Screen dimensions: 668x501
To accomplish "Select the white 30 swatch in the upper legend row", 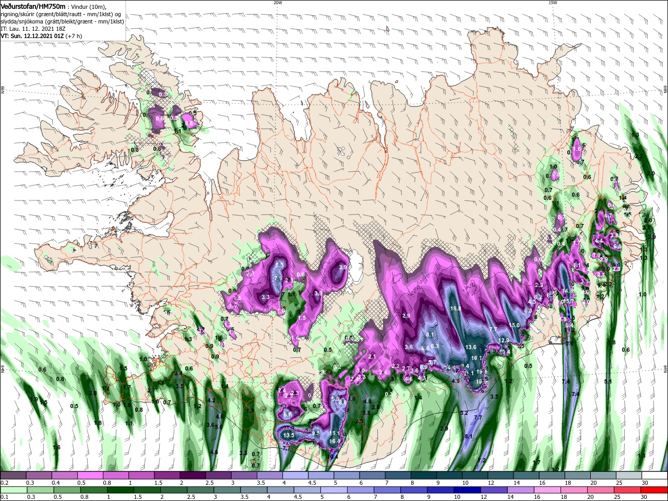I will click(655, 475).
